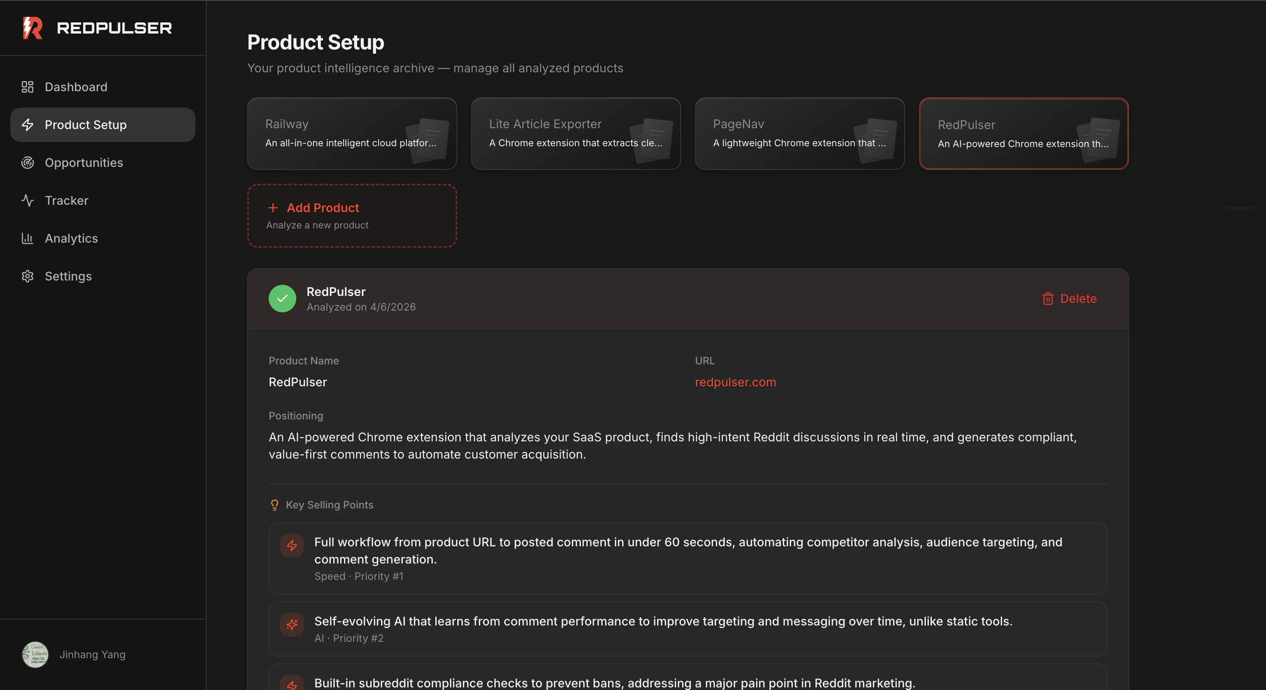Viewport: 1266px width, 690px height.
Task: Click the Jinhang Yang profile avatar
Action: [x=35, y=654]
